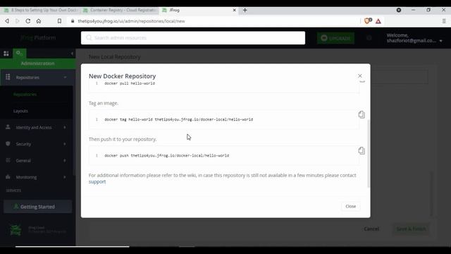451x254 pixels.
Task: Click the browser forward arrow
Action: [x=17, y=21]
